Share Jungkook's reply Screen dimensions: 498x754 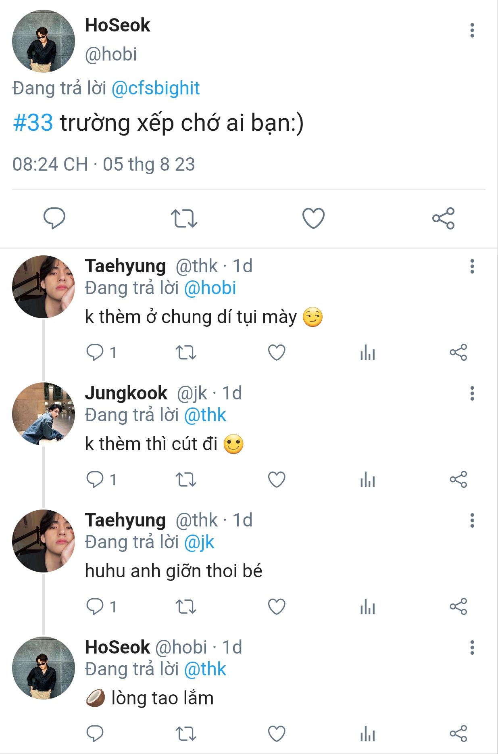pyautogui.click(x=458, y=480)
